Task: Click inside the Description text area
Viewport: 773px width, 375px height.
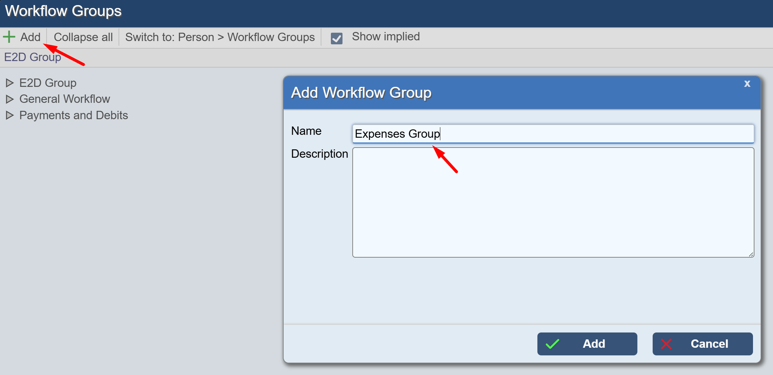Action: click(x=553, y=202)
